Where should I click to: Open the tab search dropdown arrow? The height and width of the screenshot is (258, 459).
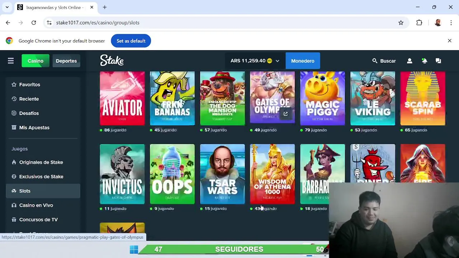pyautogui.click(x=7, y=7)
